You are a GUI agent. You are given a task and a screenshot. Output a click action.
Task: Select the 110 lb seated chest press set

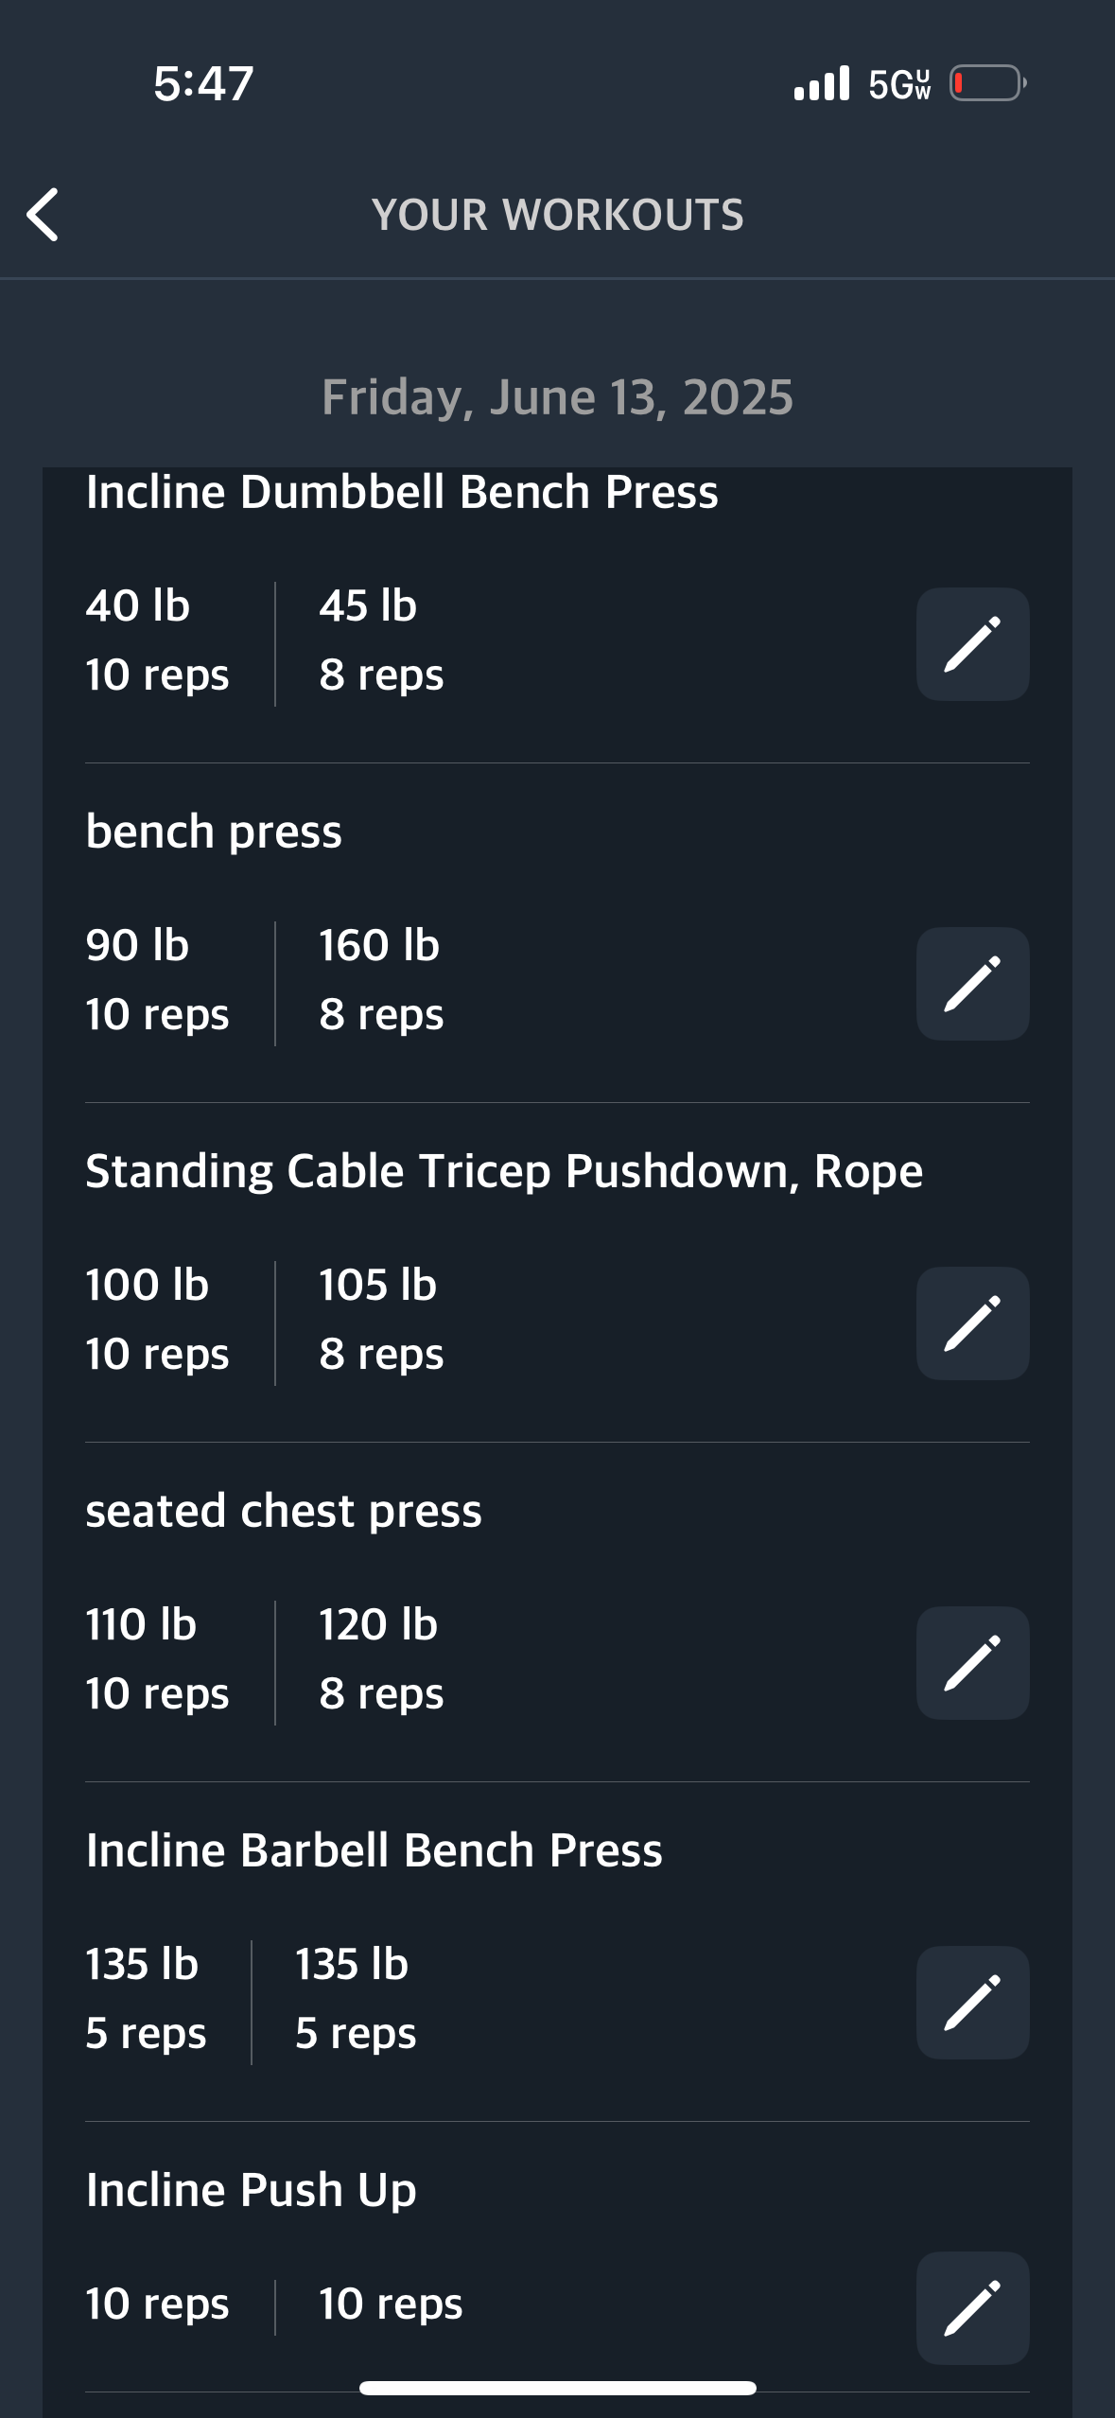[x=157, y=1659]
